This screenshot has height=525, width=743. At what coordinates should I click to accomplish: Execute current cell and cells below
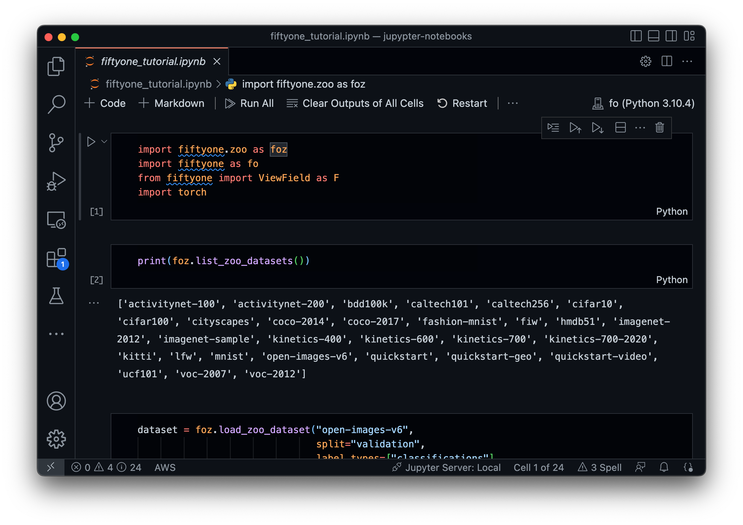pyautogui.click(x=597, y=128)
